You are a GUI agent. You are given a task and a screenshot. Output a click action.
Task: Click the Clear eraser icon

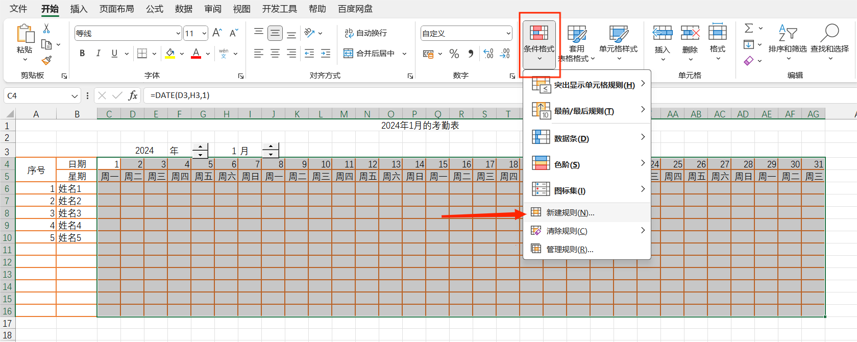(x=749, y=61)
